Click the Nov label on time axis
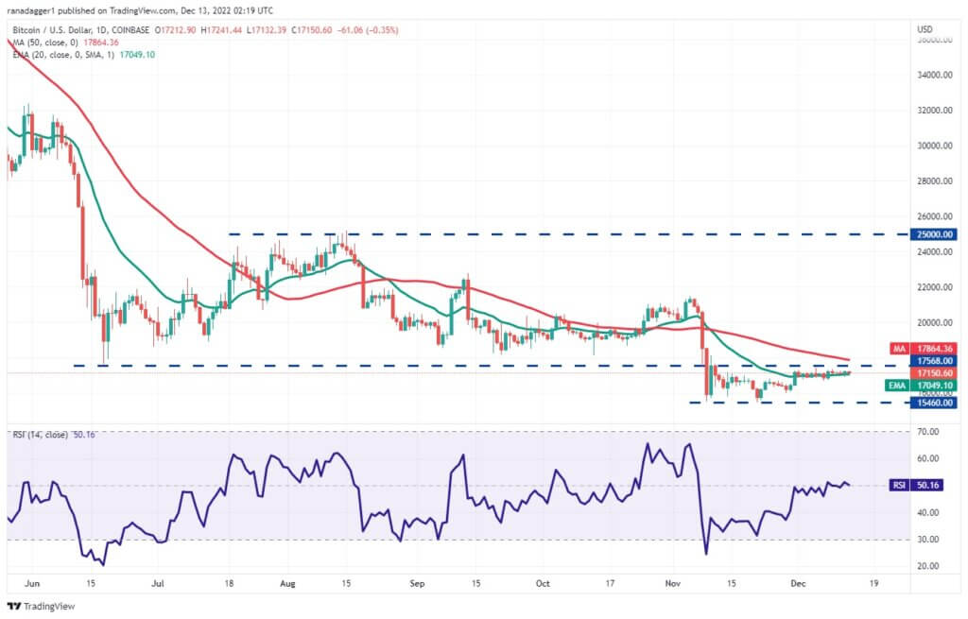The width and height of the screenshot is (968, 619). point(672,583)
